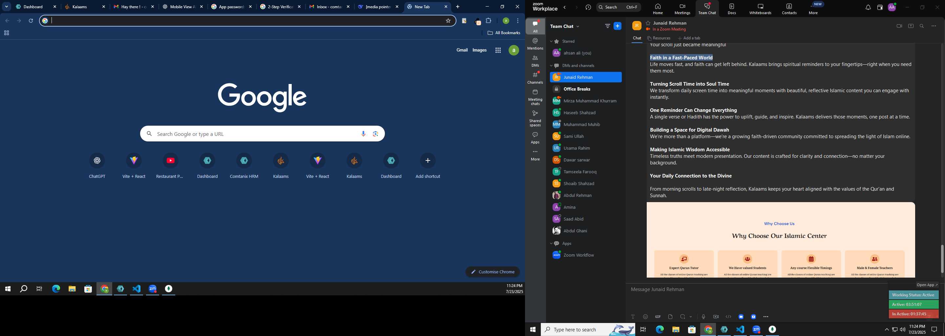The width and height of the screenshot is (945, 336).
Task: Open Google Lens image search
Action: click(375, 134)
